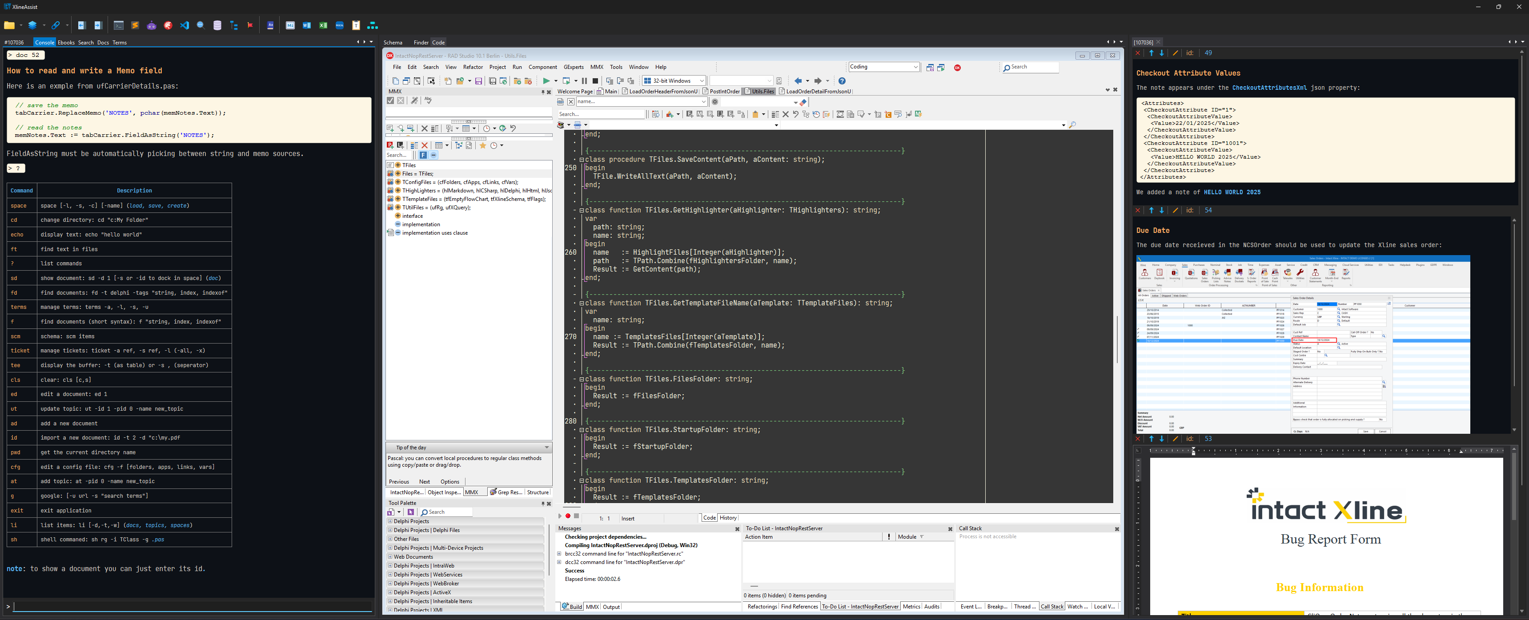This screenshot has height=620, width=1529.
Task: Open the GExperts menu in RAD Studio
Action: pyautogui.click(x=574, y=67)
